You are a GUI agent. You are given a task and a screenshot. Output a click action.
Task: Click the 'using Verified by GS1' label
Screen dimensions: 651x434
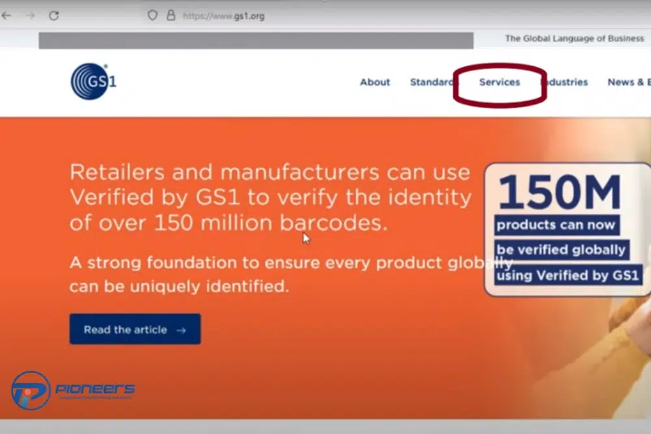click(567, 275)
